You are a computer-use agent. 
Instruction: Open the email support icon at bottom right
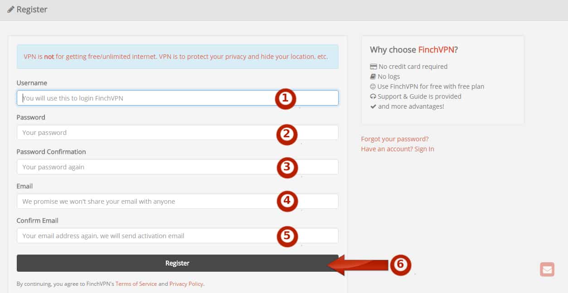547,269
